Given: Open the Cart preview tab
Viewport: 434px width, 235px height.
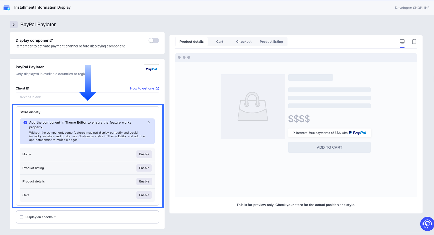Looking at the screenshot, I should pyautogui.click(x=220, y=42).
